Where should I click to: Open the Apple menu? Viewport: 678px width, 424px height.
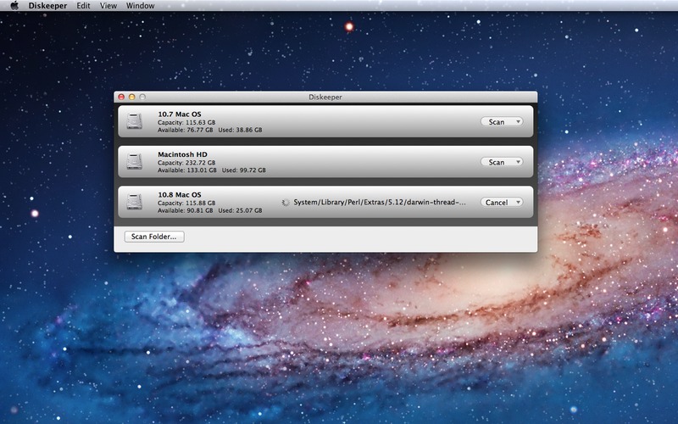coord(14,6)
